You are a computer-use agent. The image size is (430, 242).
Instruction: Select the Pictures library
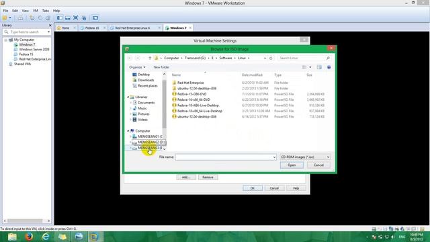[x=143, y=114]
